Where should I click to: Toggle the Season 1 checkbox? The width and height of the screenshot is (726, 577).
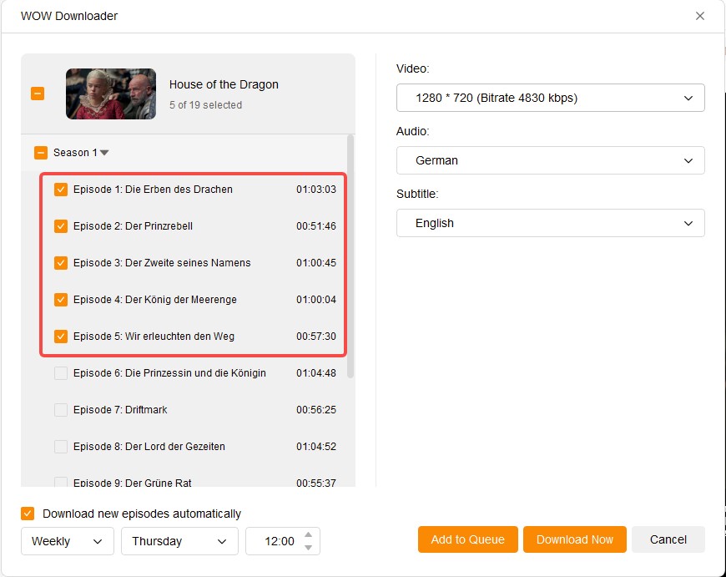(x=40, y=153)
